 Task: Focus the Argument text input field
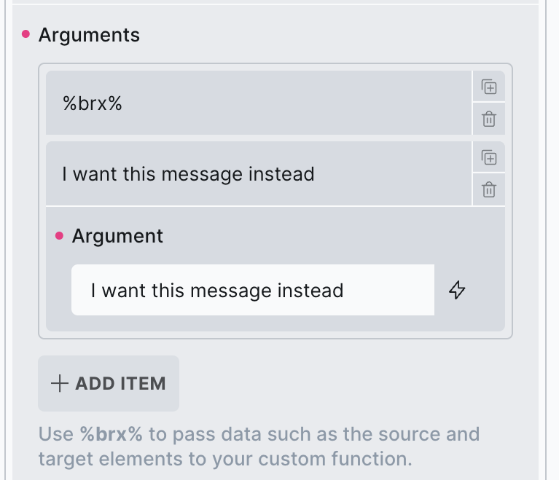252,290
